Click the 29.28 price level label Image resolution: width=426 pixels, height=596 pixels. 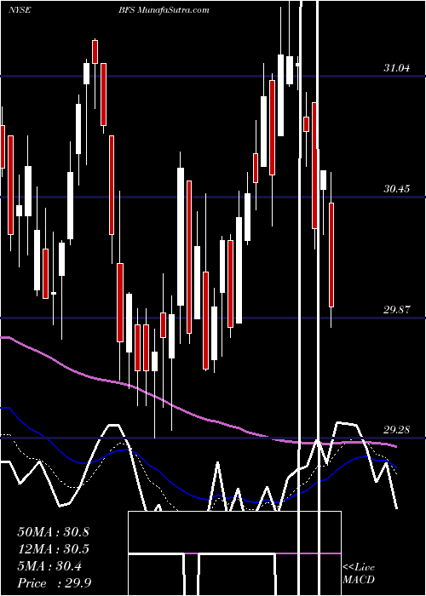(x=397, y=430)
